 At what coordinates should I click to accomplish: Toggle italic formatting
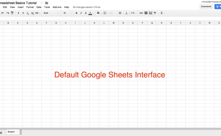pos(81,13)
